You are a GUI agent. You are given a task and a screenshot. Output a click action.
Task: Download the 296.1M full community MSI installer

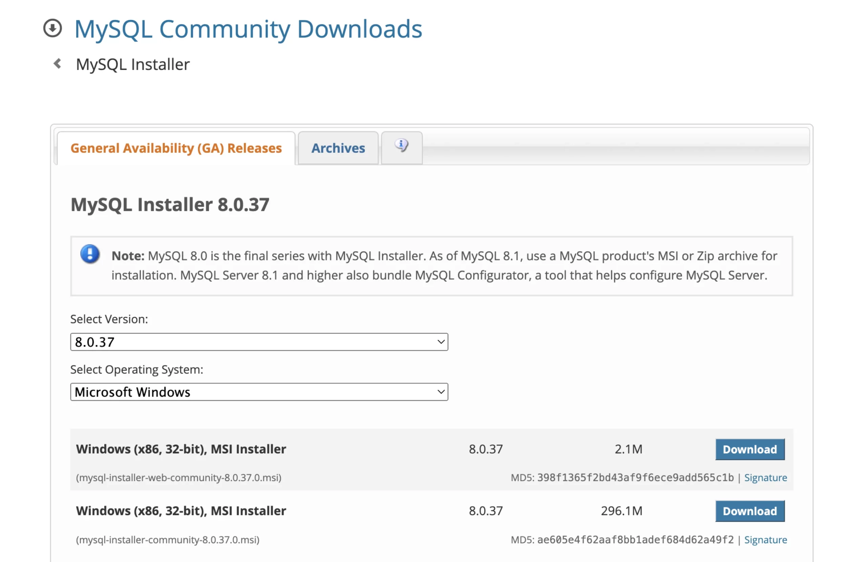750,511
